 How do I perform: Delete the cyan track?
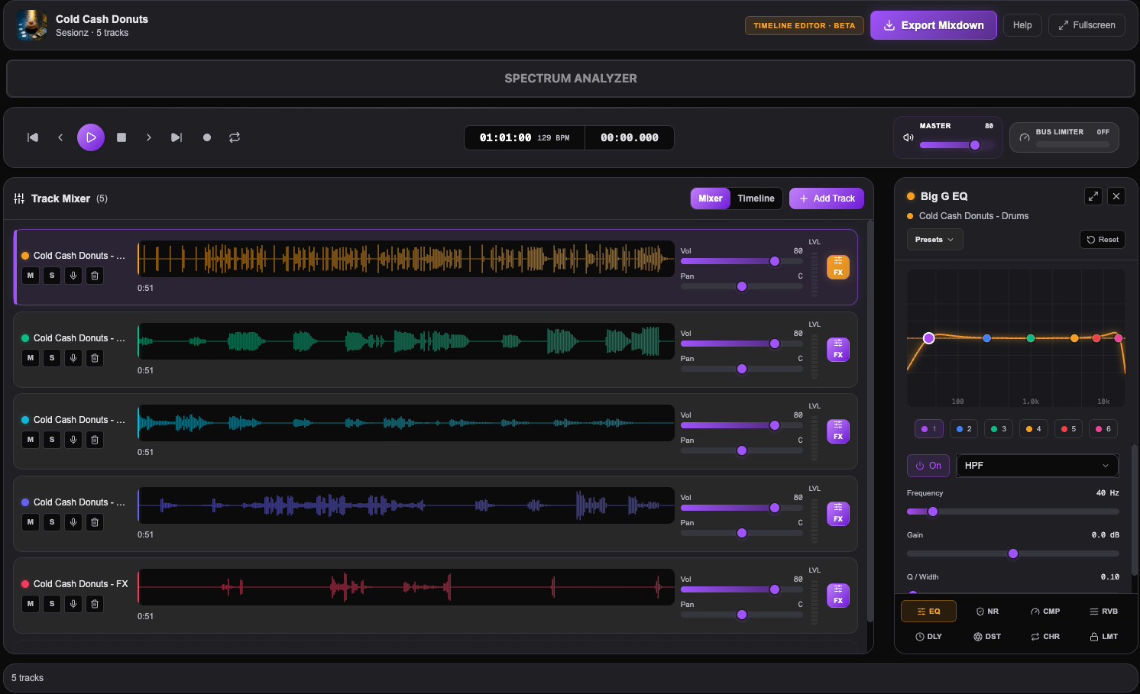pos(95,440)
